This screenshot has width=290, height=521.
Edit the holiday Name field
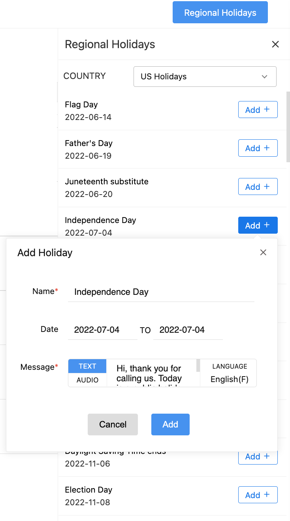pyautogui.click(x=161, y=292)
